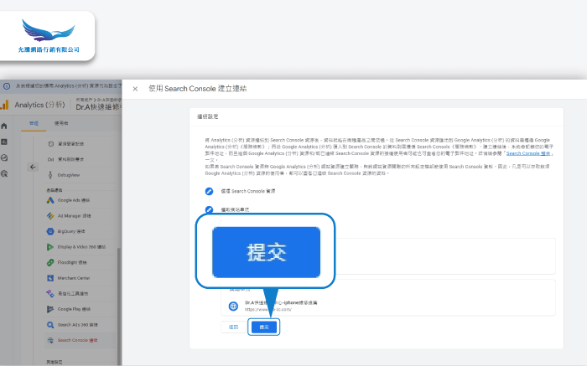Click the sidebar back arrow button
Viewport: 587px width, 366px height.
[33, 167]
